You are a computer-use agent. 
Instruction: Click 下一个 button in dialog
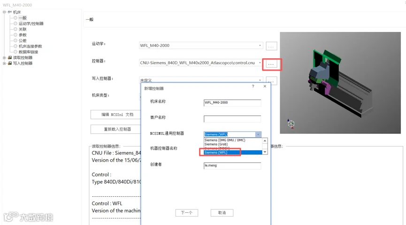[187, 213]
